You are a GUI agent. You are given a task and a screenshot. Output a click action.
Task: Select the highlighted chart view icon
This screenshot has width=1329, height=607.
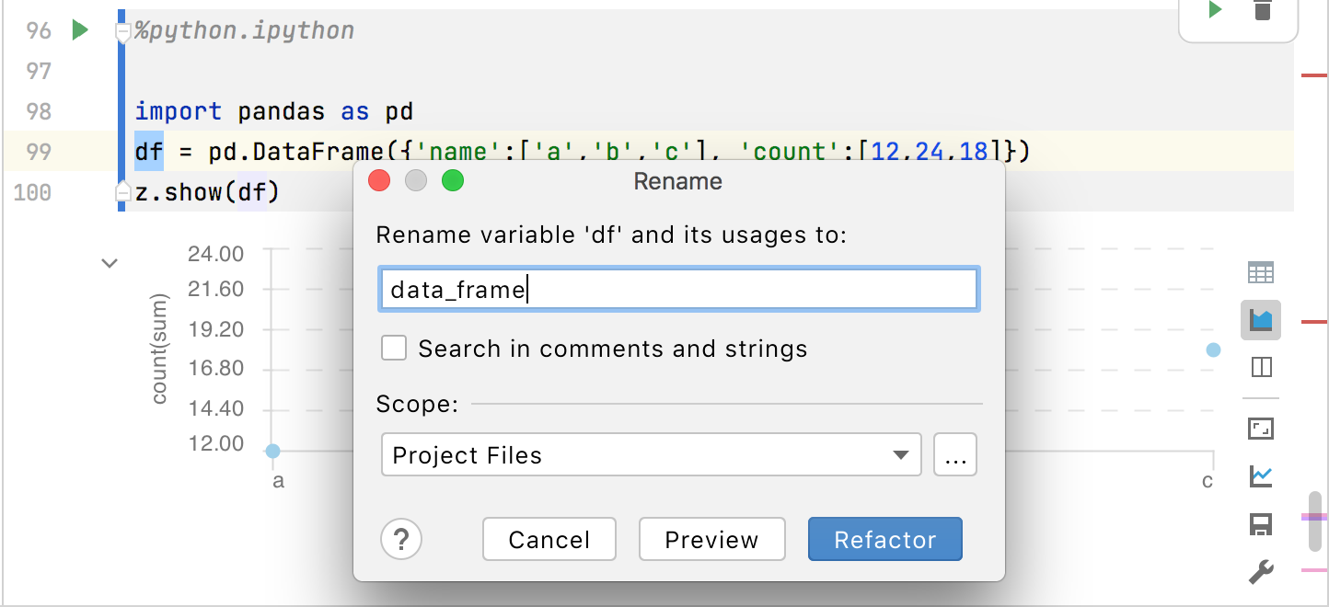(x=1260, y=320)
